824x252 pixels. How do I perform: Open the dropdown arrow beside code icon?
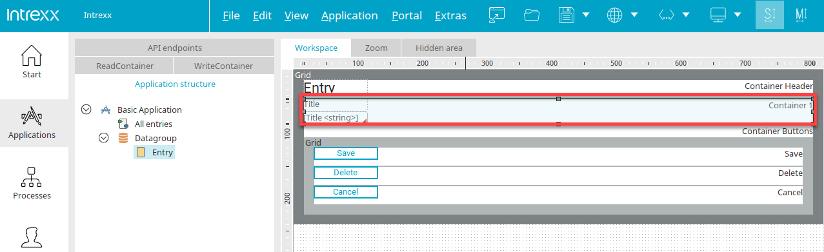pos(686,15)
